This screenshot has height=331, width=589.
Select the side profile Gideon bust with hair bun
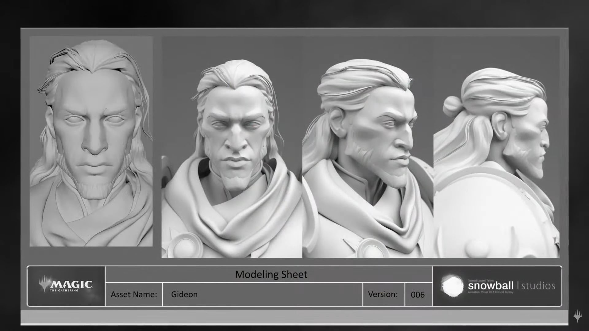(x=496, y=147)
